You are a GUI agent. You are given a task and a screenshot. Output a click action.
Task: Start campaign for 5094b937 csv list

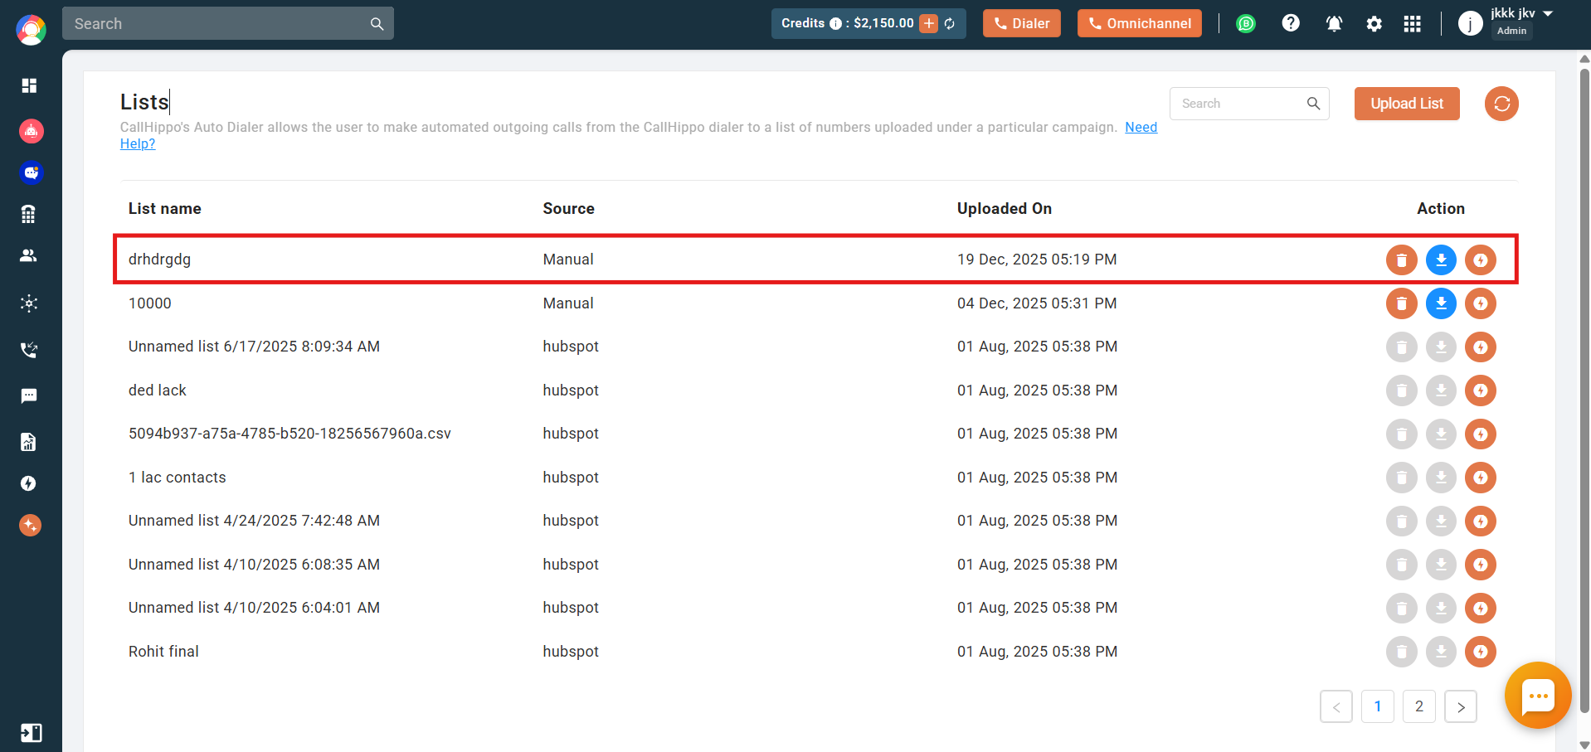point(1481,434)
